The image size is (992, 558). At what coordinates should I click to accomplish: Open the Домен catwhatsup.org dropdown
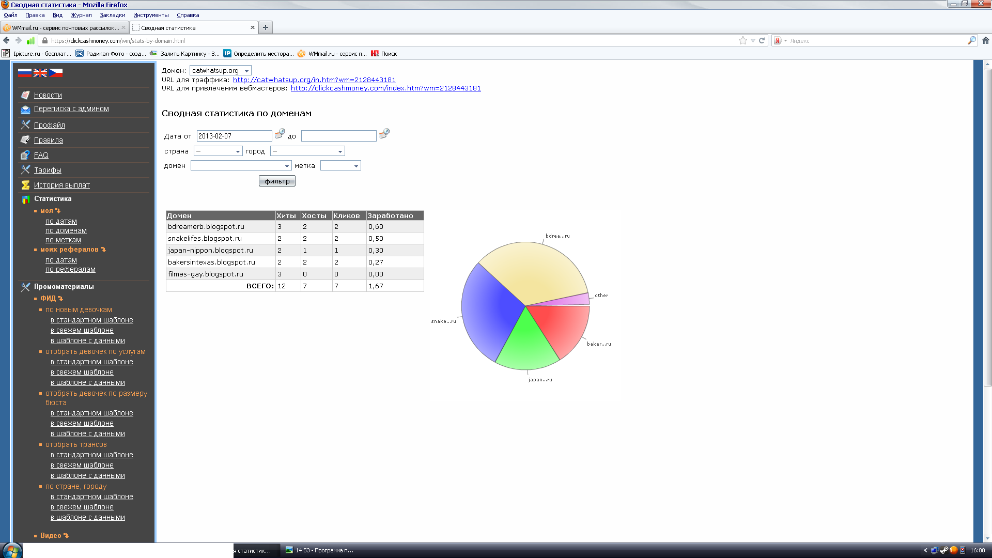(221, 70)
